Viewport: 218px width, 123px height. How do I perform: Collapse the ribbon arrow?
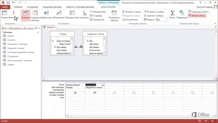215,24
